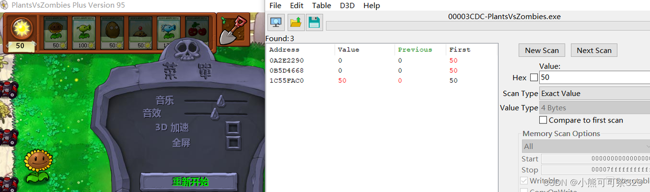Click the New Scan button
Image resolution: width=650 pixels, height=192 pixels.
point(542,50)
